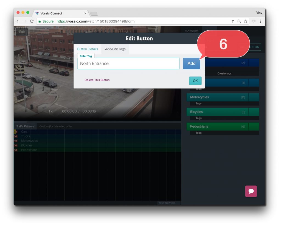The height and width of the screenshot is (227, 281).
Task: Open the pink chat bubble widget
Action: [251, 191]
